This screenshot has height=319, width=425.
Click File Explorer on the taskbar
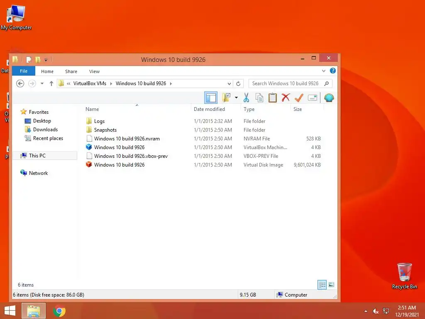click(34, 311)
